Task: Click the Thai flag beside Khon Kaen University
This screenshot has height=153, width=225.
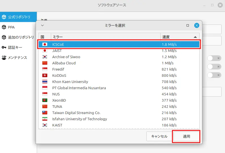Action: [45, 82]
